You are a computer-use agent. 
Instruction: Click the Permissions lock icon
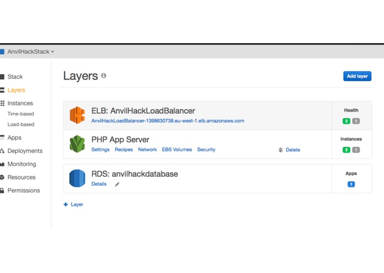(2, 191)
